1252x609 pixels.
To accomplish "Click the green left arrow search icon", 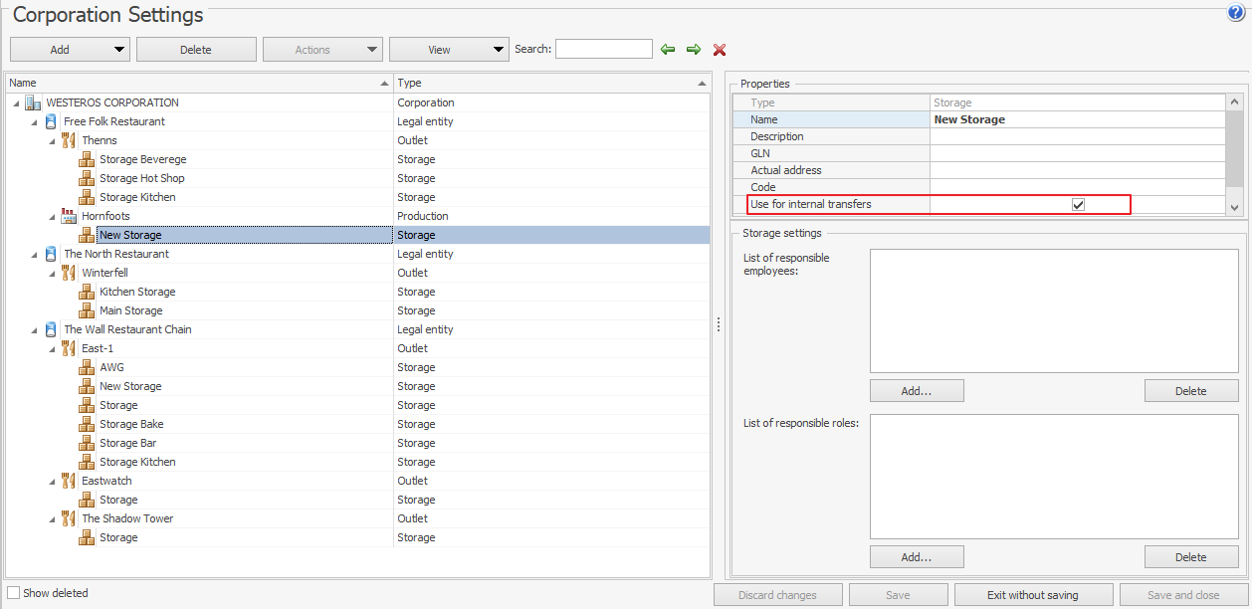I will [x=668, y=50].
